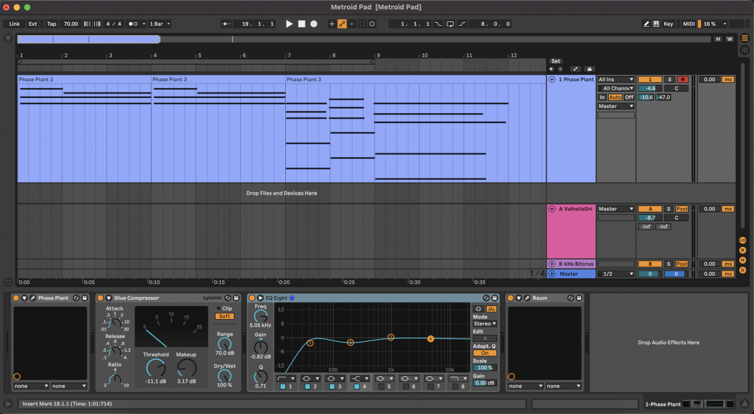Enable Key map mode

pyautogui.click(x=669, y=24)
